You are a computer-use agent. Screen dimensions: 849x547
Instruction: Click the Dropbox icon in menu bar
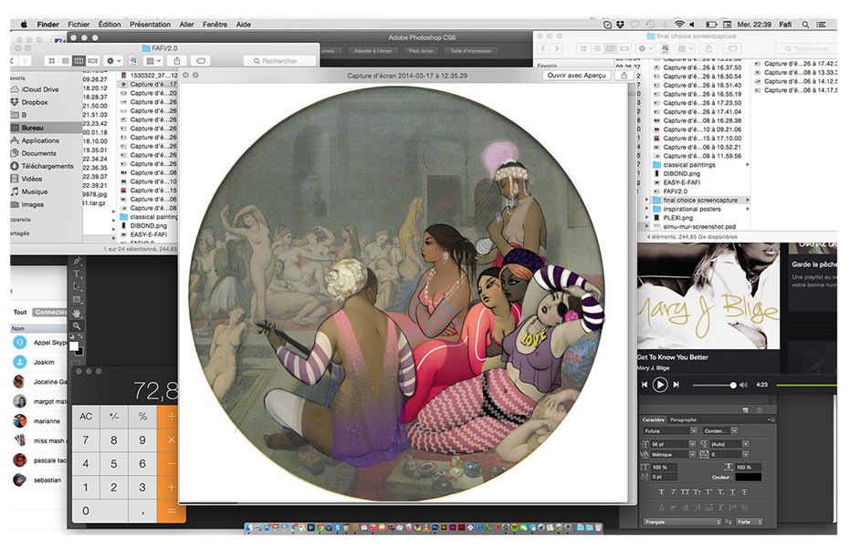(621, 25)
